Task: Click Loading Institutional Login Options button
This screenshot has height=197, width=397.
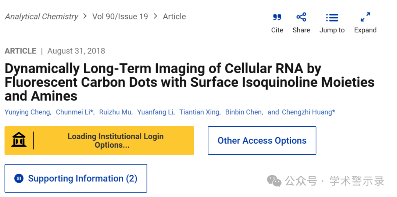Action: [99, 140]
